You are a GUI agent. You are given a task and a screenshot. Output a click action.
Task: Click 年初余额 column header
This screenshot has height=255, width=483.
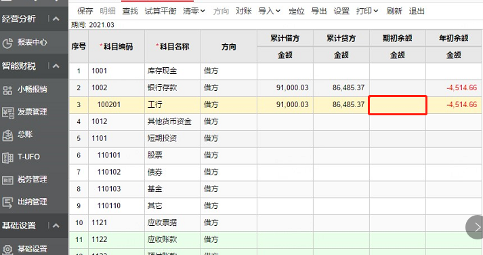pos(454,38)
